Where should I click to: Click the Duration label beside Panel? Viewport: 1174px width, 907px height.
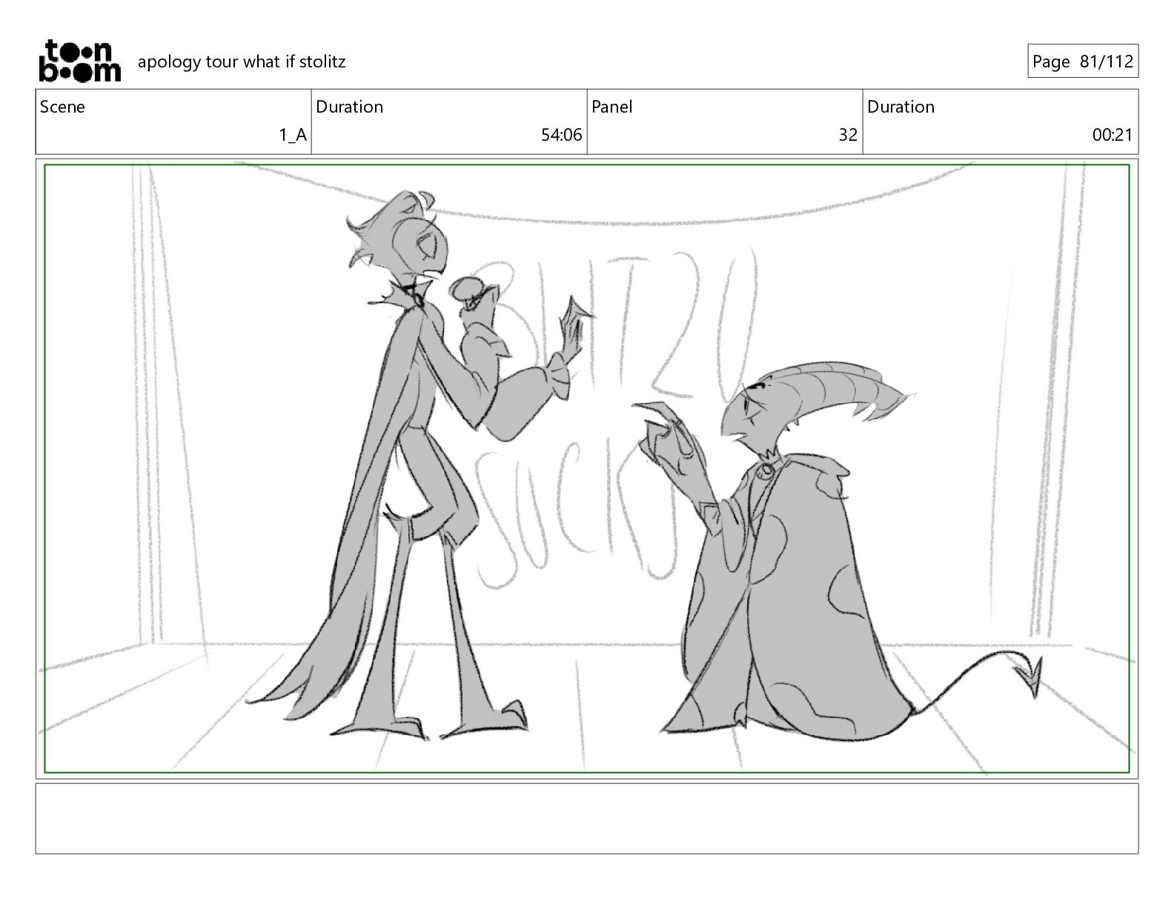coord(901,107)
